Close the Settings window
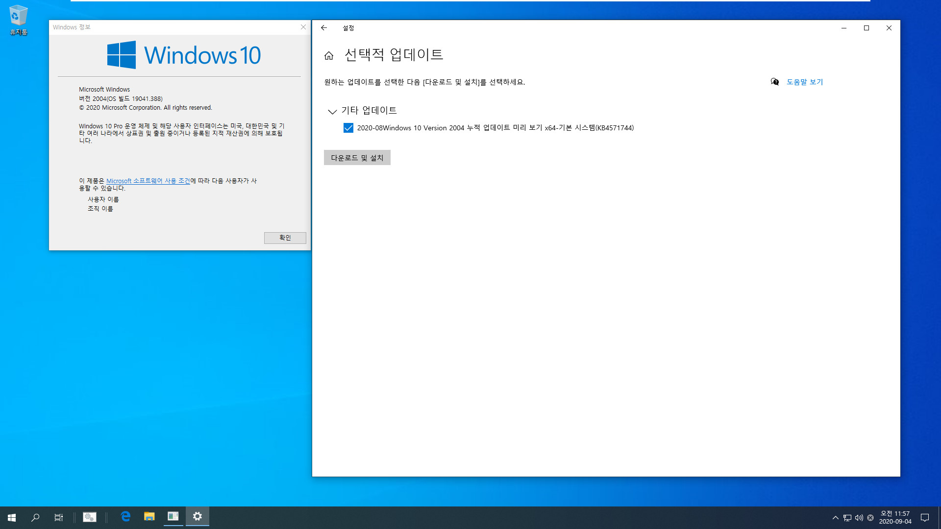Image resolution: width=941 pixels, height=529 pixels. (x=889, y=28)
